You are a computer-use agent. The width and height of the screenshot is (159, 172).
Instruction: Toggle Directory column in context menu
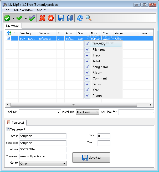(103, 44)
